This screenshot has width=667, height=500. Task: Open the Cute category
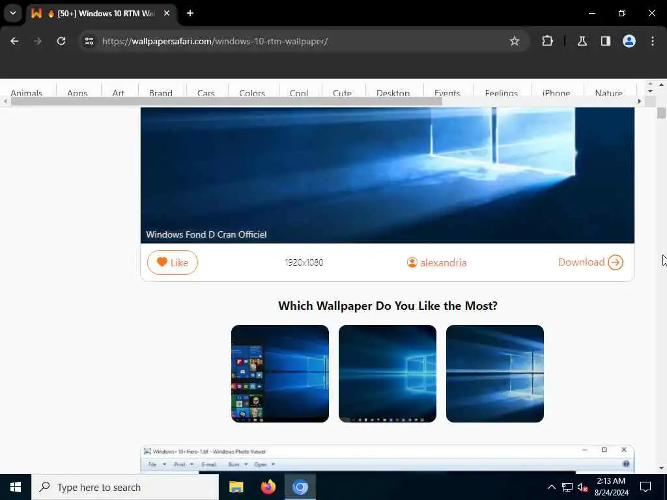pos(342,92)
